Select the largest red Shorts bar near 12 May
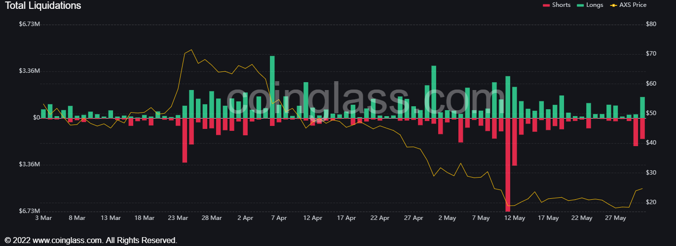Viewport: 676px width, 246px height. pyautogui.click(x=508, y=165)
